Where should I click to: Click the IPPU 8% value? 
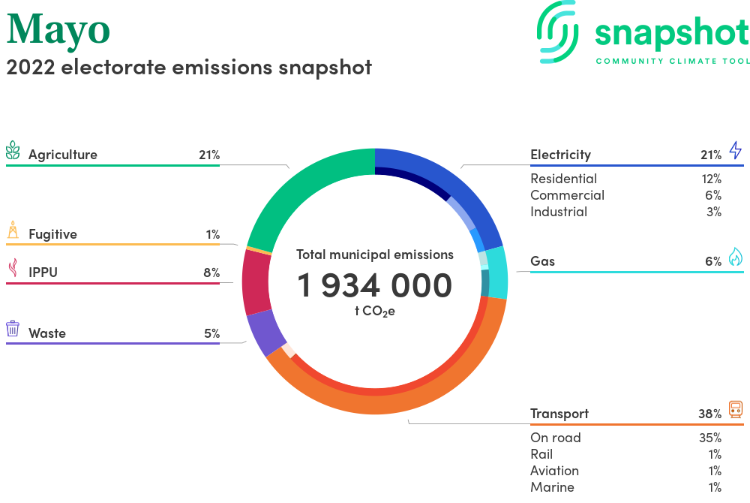211,273
